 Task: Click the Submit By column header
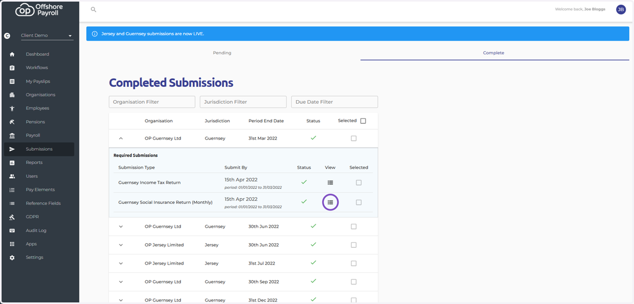(x=236, y=168)
